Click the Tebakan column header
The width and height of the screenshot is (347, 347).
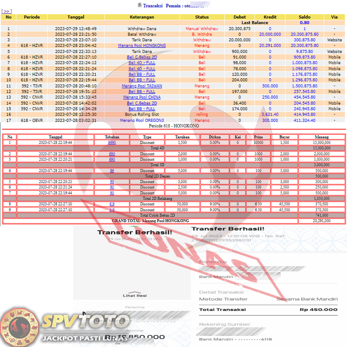tap(112, 137)
